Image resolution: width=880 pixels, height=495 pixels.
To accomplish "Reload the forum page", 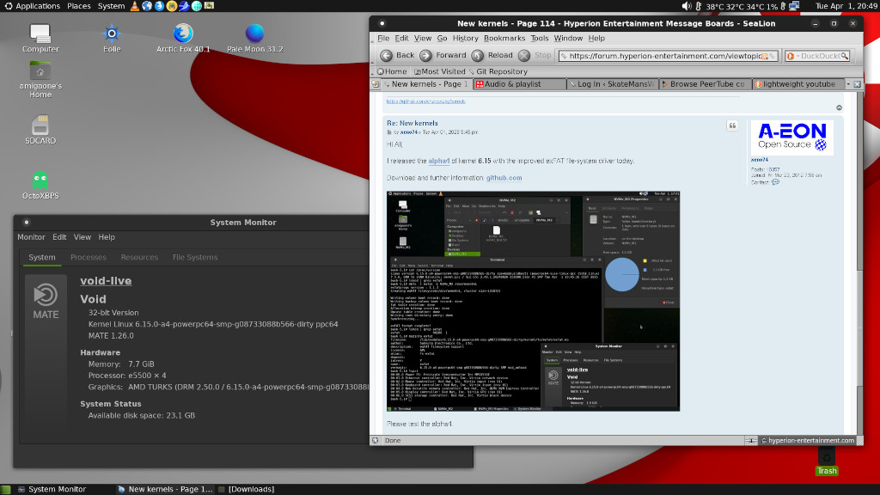I will 492,55.
